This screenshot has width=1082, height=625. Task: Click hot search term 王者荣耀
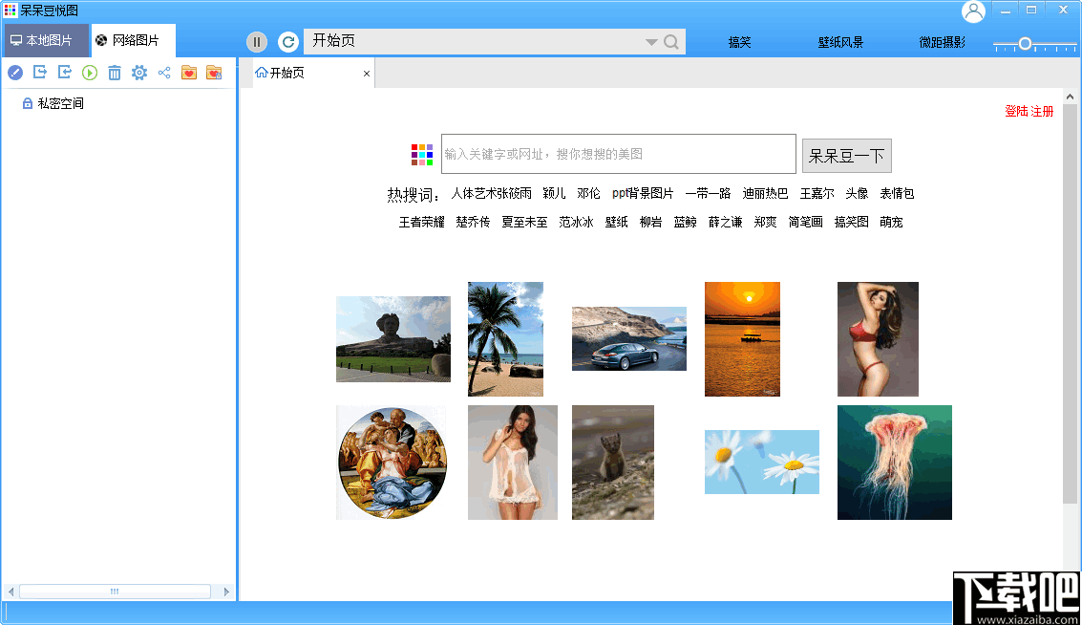tap(421, 223)
